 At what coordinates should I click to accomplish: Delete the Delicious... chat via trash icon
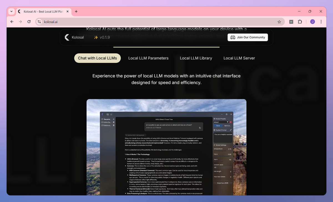click(113, 125)
